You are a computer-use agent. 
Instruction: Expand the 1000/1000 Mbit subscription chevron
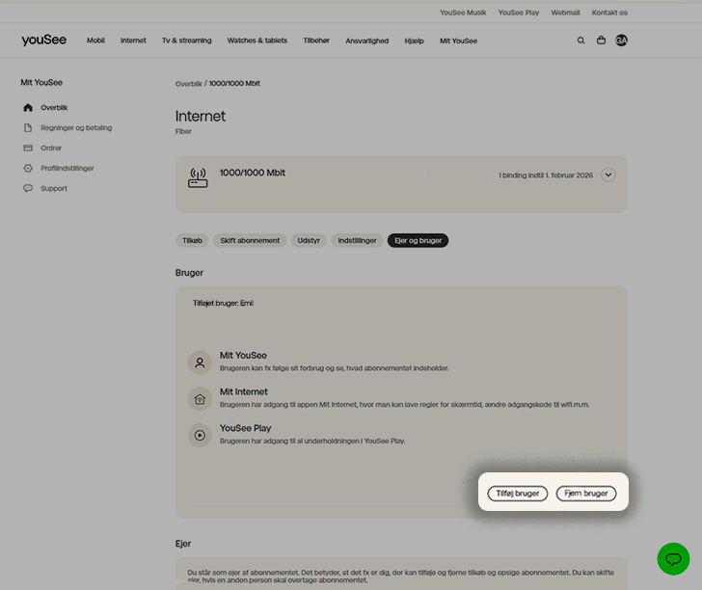[x=607, y=174]
